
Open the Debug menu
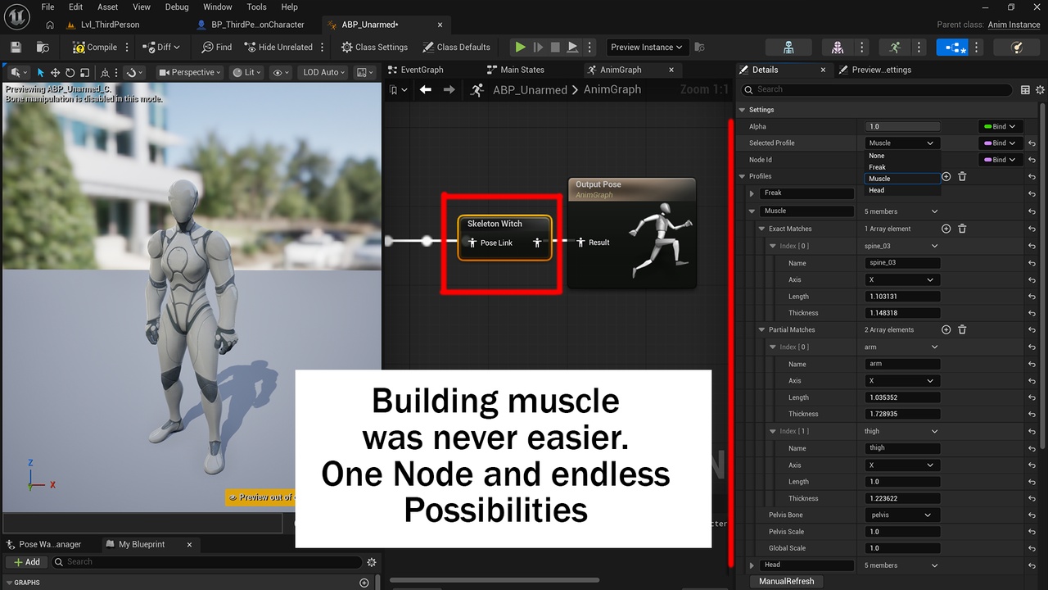coord(177,7)
